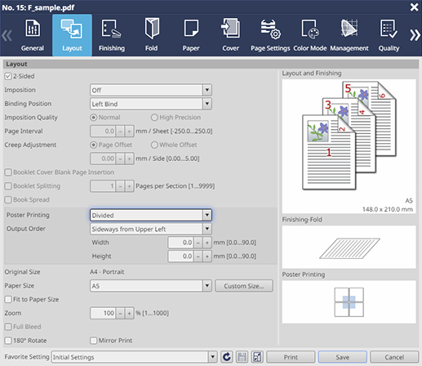Screen dimensions: 422x366
Task: Click the Custom Size button
Action: pos(244,286)
